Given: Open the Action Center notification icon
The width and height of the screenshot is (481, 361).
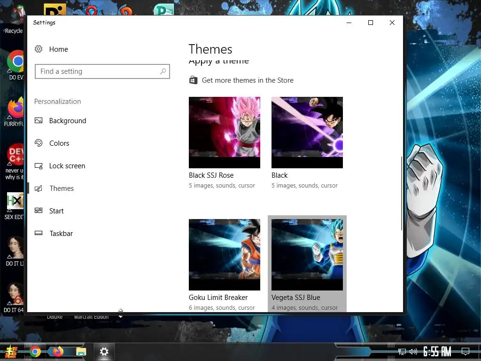Looking at the screenshot, I should click(x=465, y=352).
